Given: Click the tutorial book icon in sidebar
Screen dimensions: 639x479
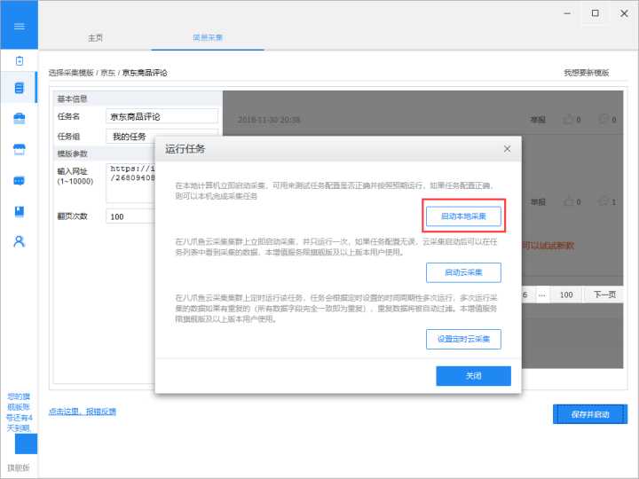Looking at the screenshot, I should [19, 211].
